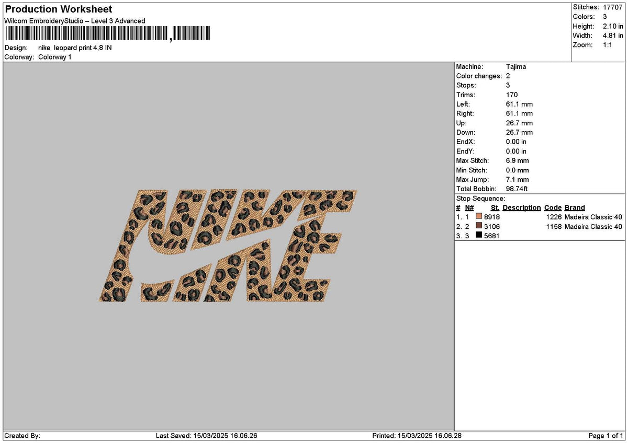
Task: Click thread code 1226
Action: 554,217
